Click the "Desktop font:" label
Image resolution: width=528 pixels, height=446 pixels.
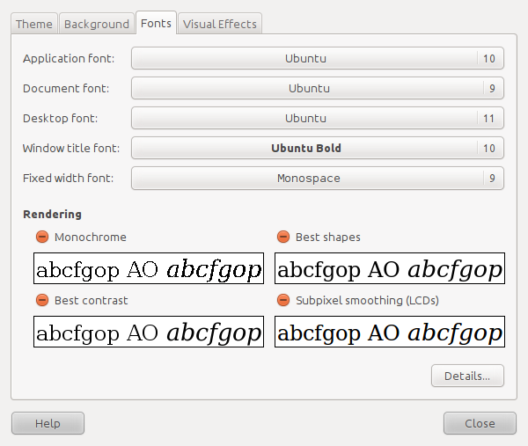point(60,119)
